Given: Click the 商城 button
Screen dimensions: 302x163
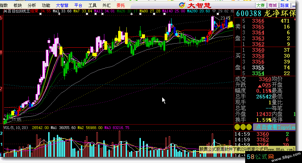Looking at the screenshot, I should 272,5.
